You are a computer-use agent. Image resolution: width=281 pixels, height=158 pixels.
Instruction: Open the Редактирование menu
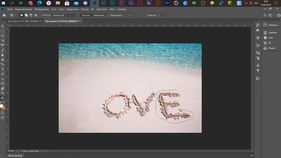[23, 9]
